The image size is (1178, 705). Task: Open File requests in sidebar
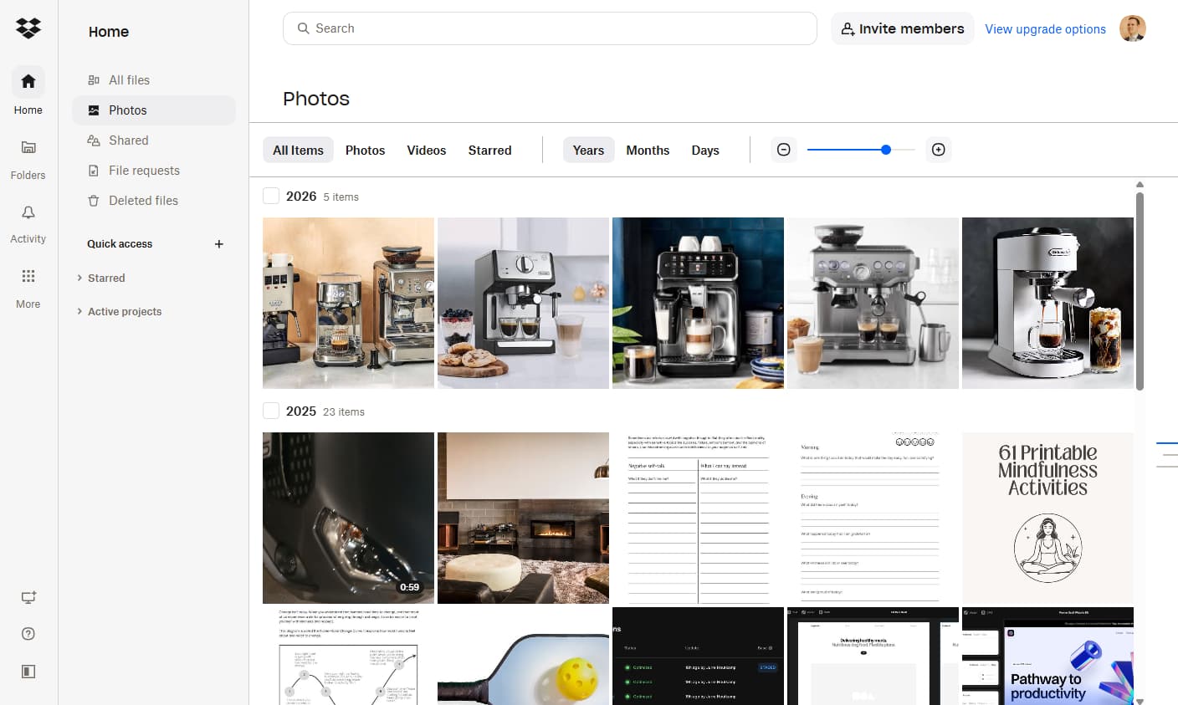(154, 171)
